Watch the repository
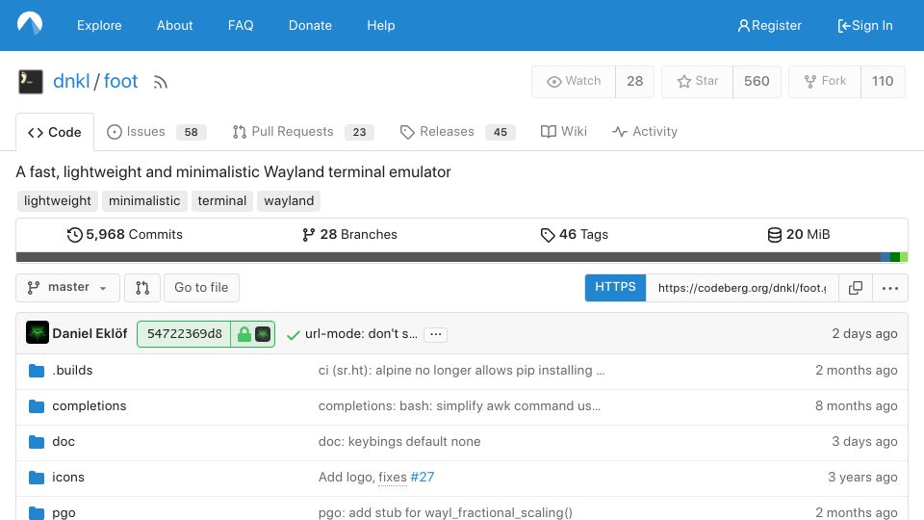The image size is (924, 520). tap(574, 81)
